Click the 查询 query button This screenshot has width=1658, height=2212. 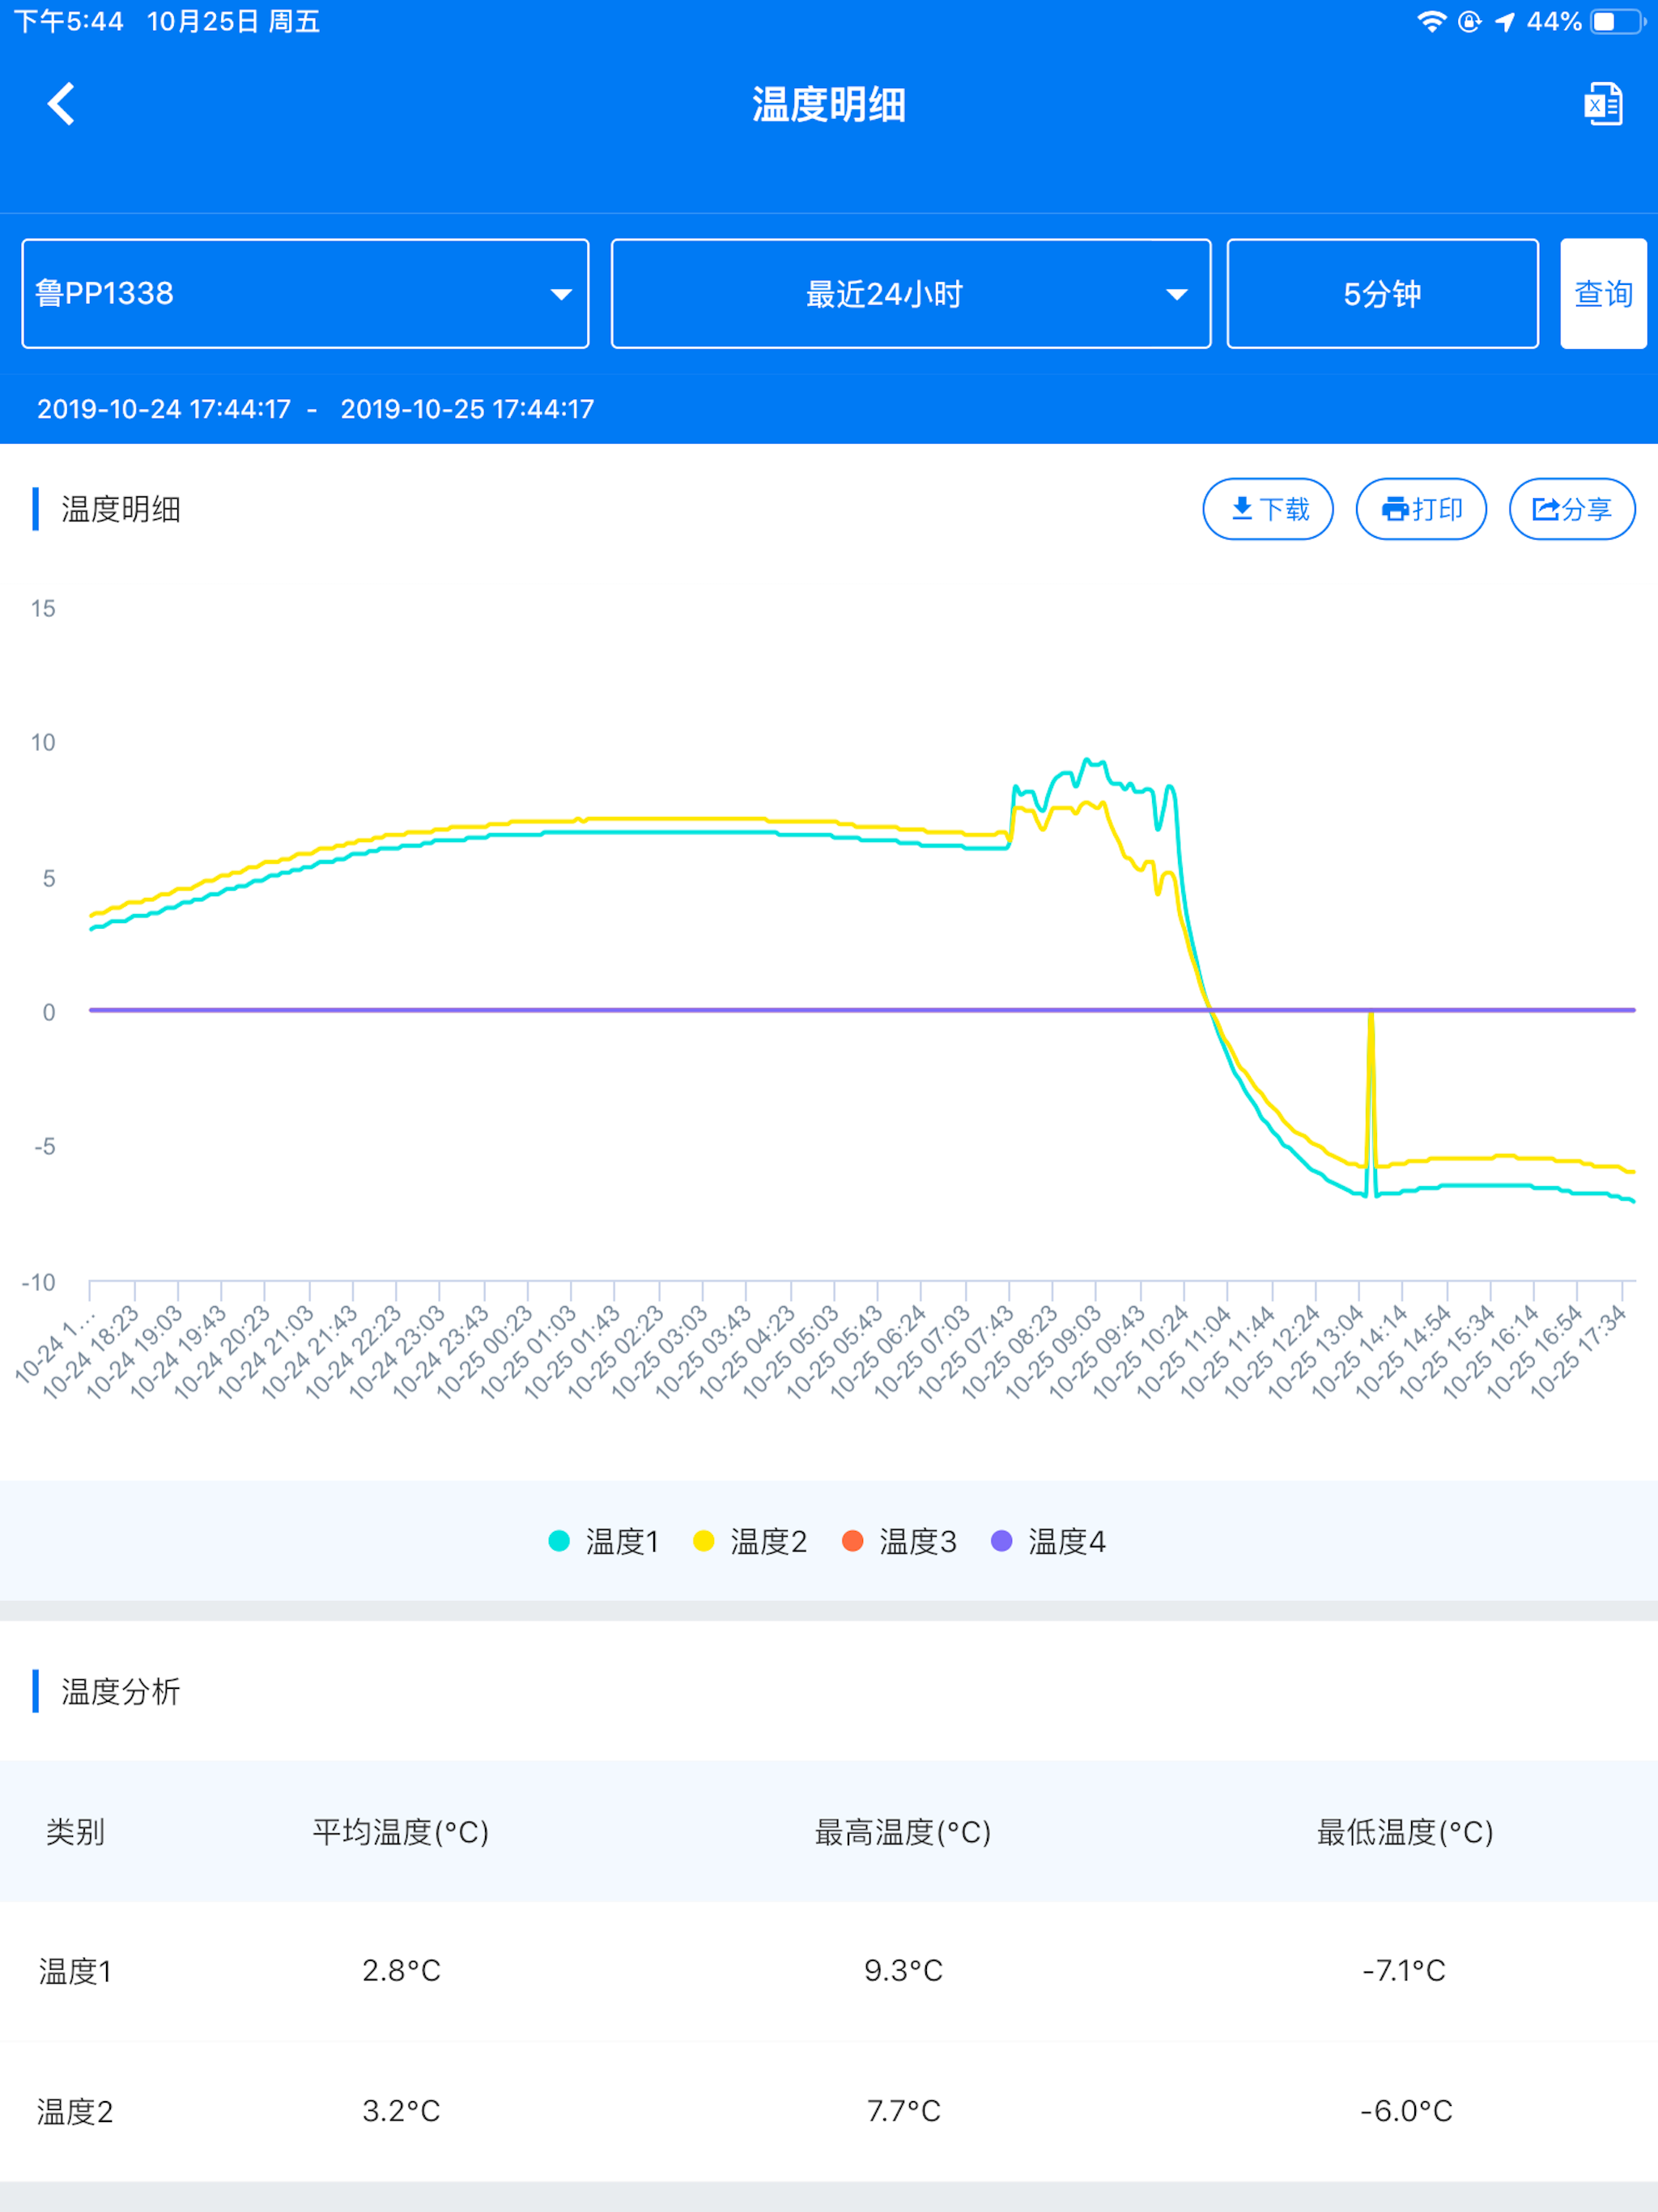(1603, 293)
